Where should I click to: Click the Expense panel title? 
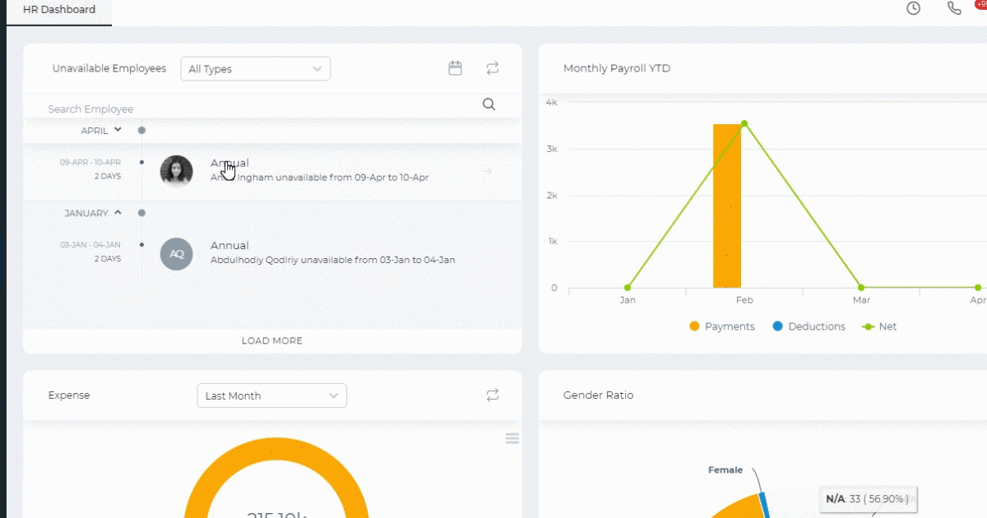[x=69, y=395]
